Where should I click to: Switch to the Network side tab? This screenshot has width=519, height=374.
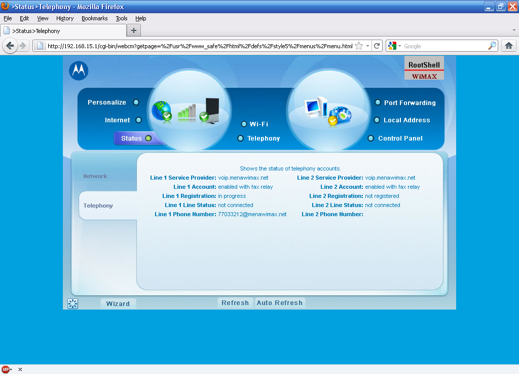95,176
